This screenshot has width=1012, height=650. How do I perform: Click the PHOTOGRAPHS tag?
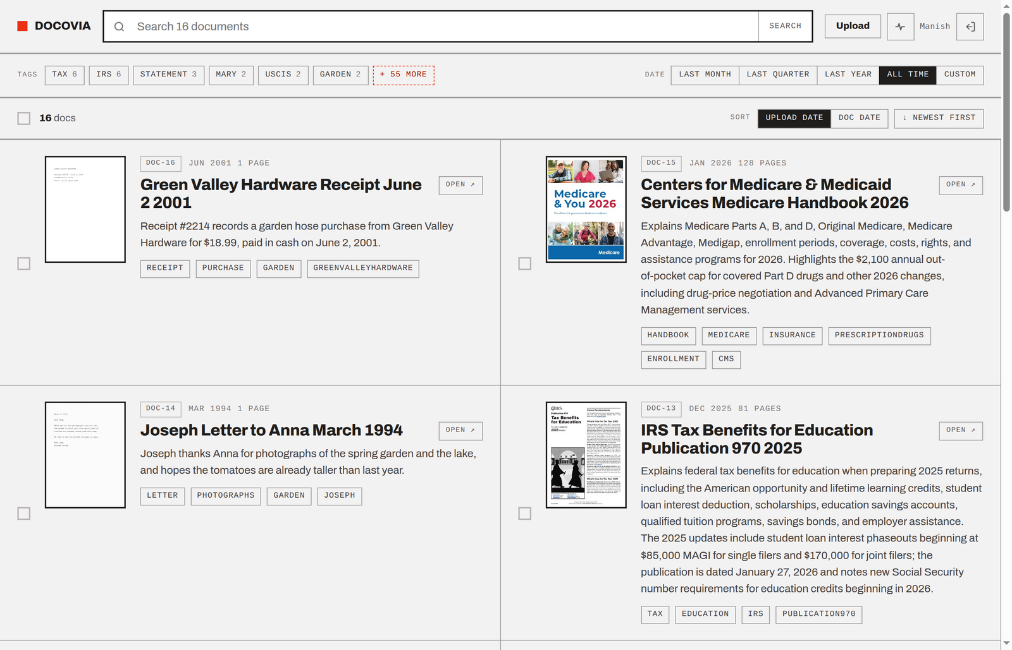(x=226, y=496)
